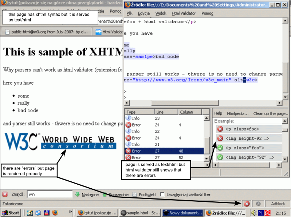The width and height of the screenshot is (291, 217).
Task: Click page icon of public-html@w3.org tab
Action: click(7, 32)
